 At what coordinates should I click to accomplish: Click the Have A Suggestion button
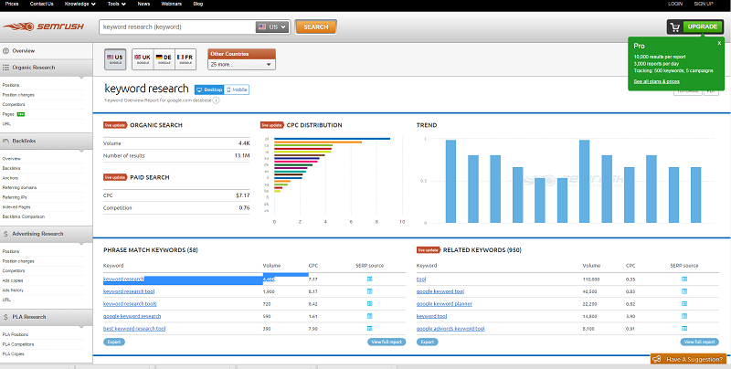pos(689,359)
